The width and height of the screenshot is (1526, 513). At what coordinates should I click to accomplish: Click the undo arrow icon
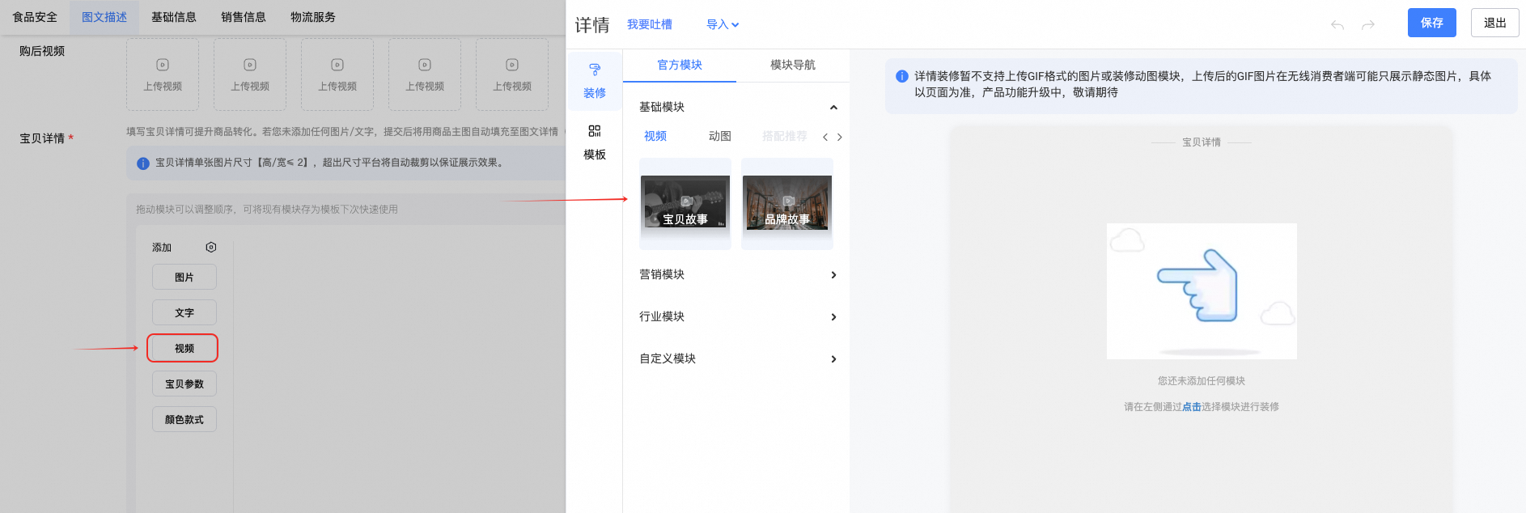click(1337, 25)
